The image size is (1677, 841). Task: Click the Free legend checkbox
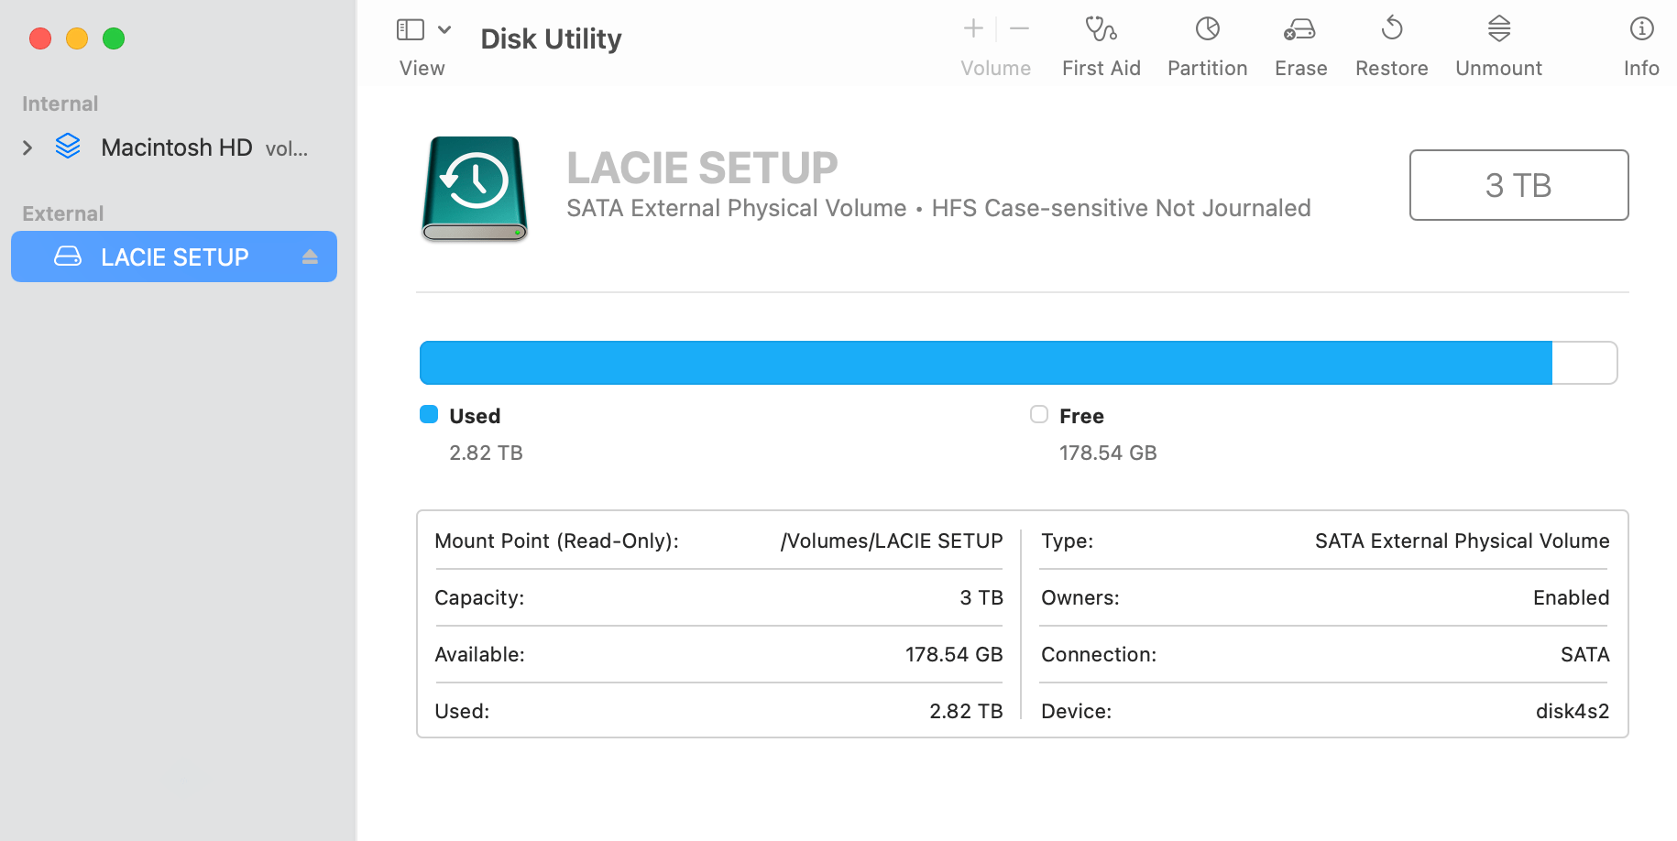pyautogui.click(x=1038, y=414)
